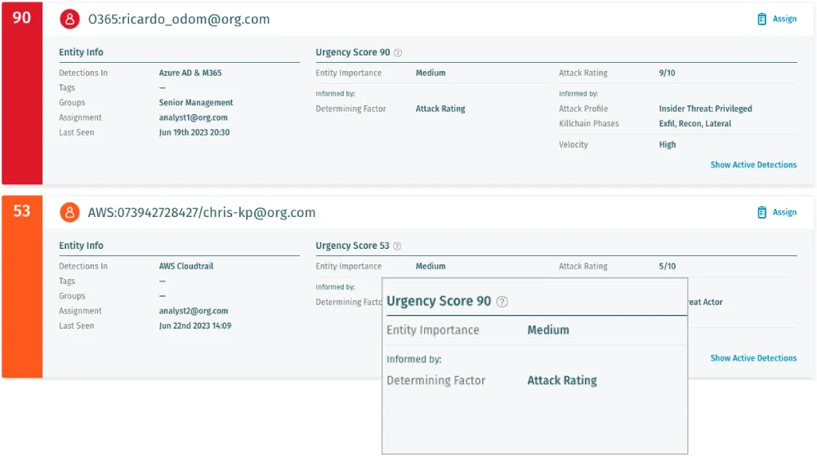Click the red 90 urgency badge
The width and height of the screenshot is (817, 474).
pyautogui.click(x=22, y=17)
